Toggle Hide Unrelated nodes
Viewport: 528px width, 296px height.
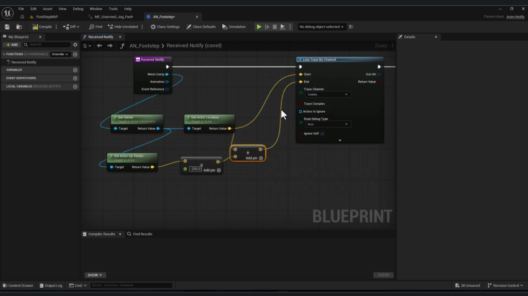point(123,27)
